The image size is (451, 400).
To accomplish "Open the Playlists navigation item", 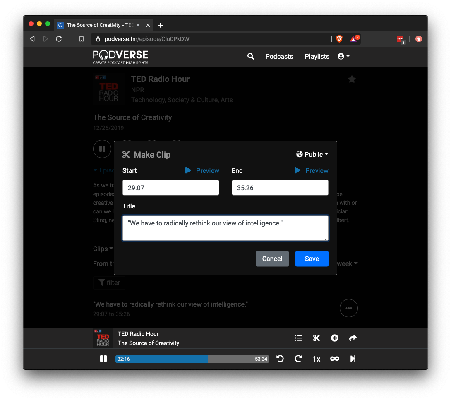I will click(x=317, y=56).
